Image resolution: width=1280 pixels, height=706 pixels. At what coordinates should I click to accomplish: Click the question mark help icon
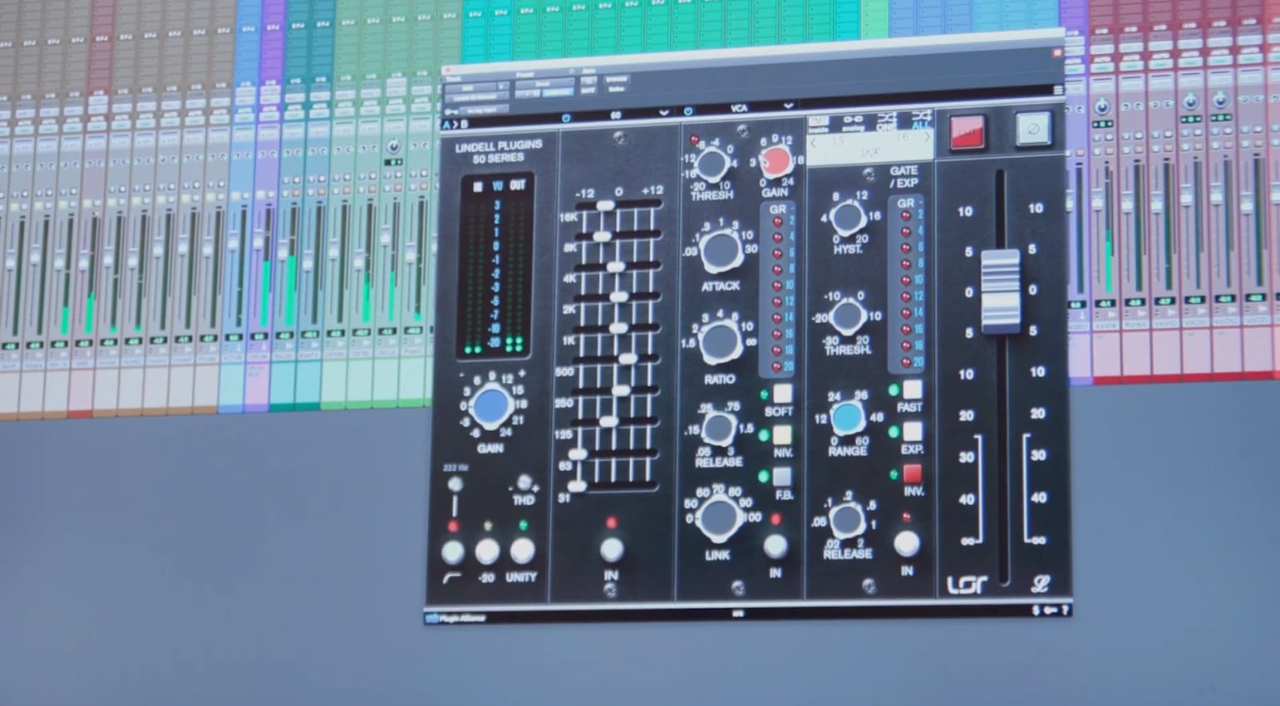pyautogui.click(x=1065, y=610)
